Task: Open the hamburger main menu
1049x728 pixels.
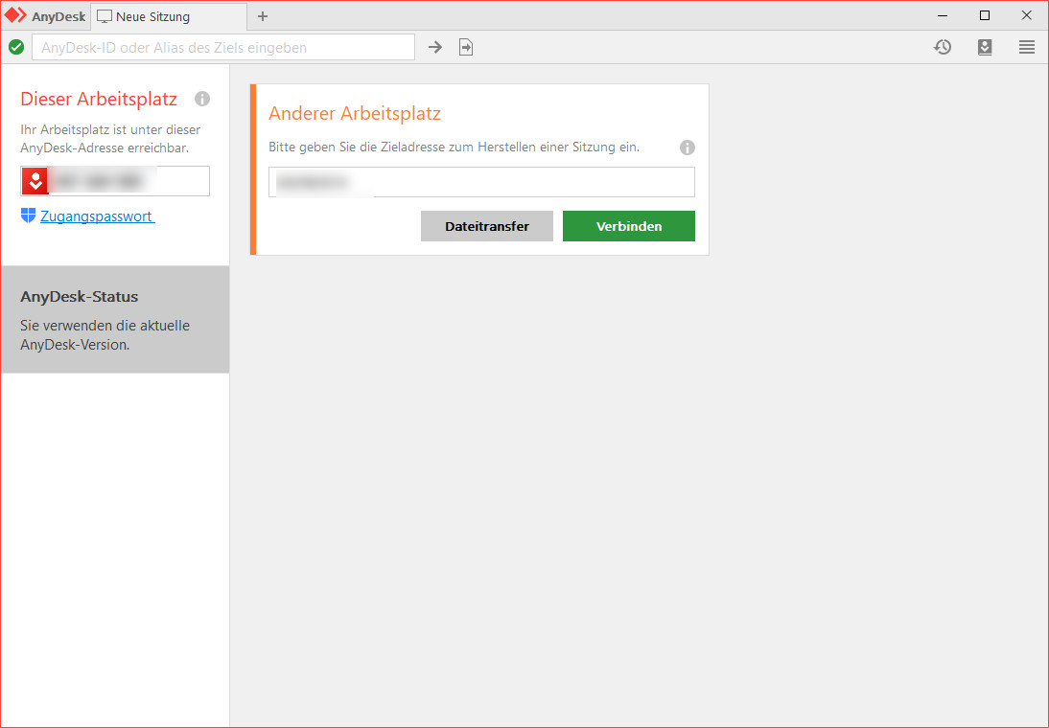Action: click(1027, 46)
